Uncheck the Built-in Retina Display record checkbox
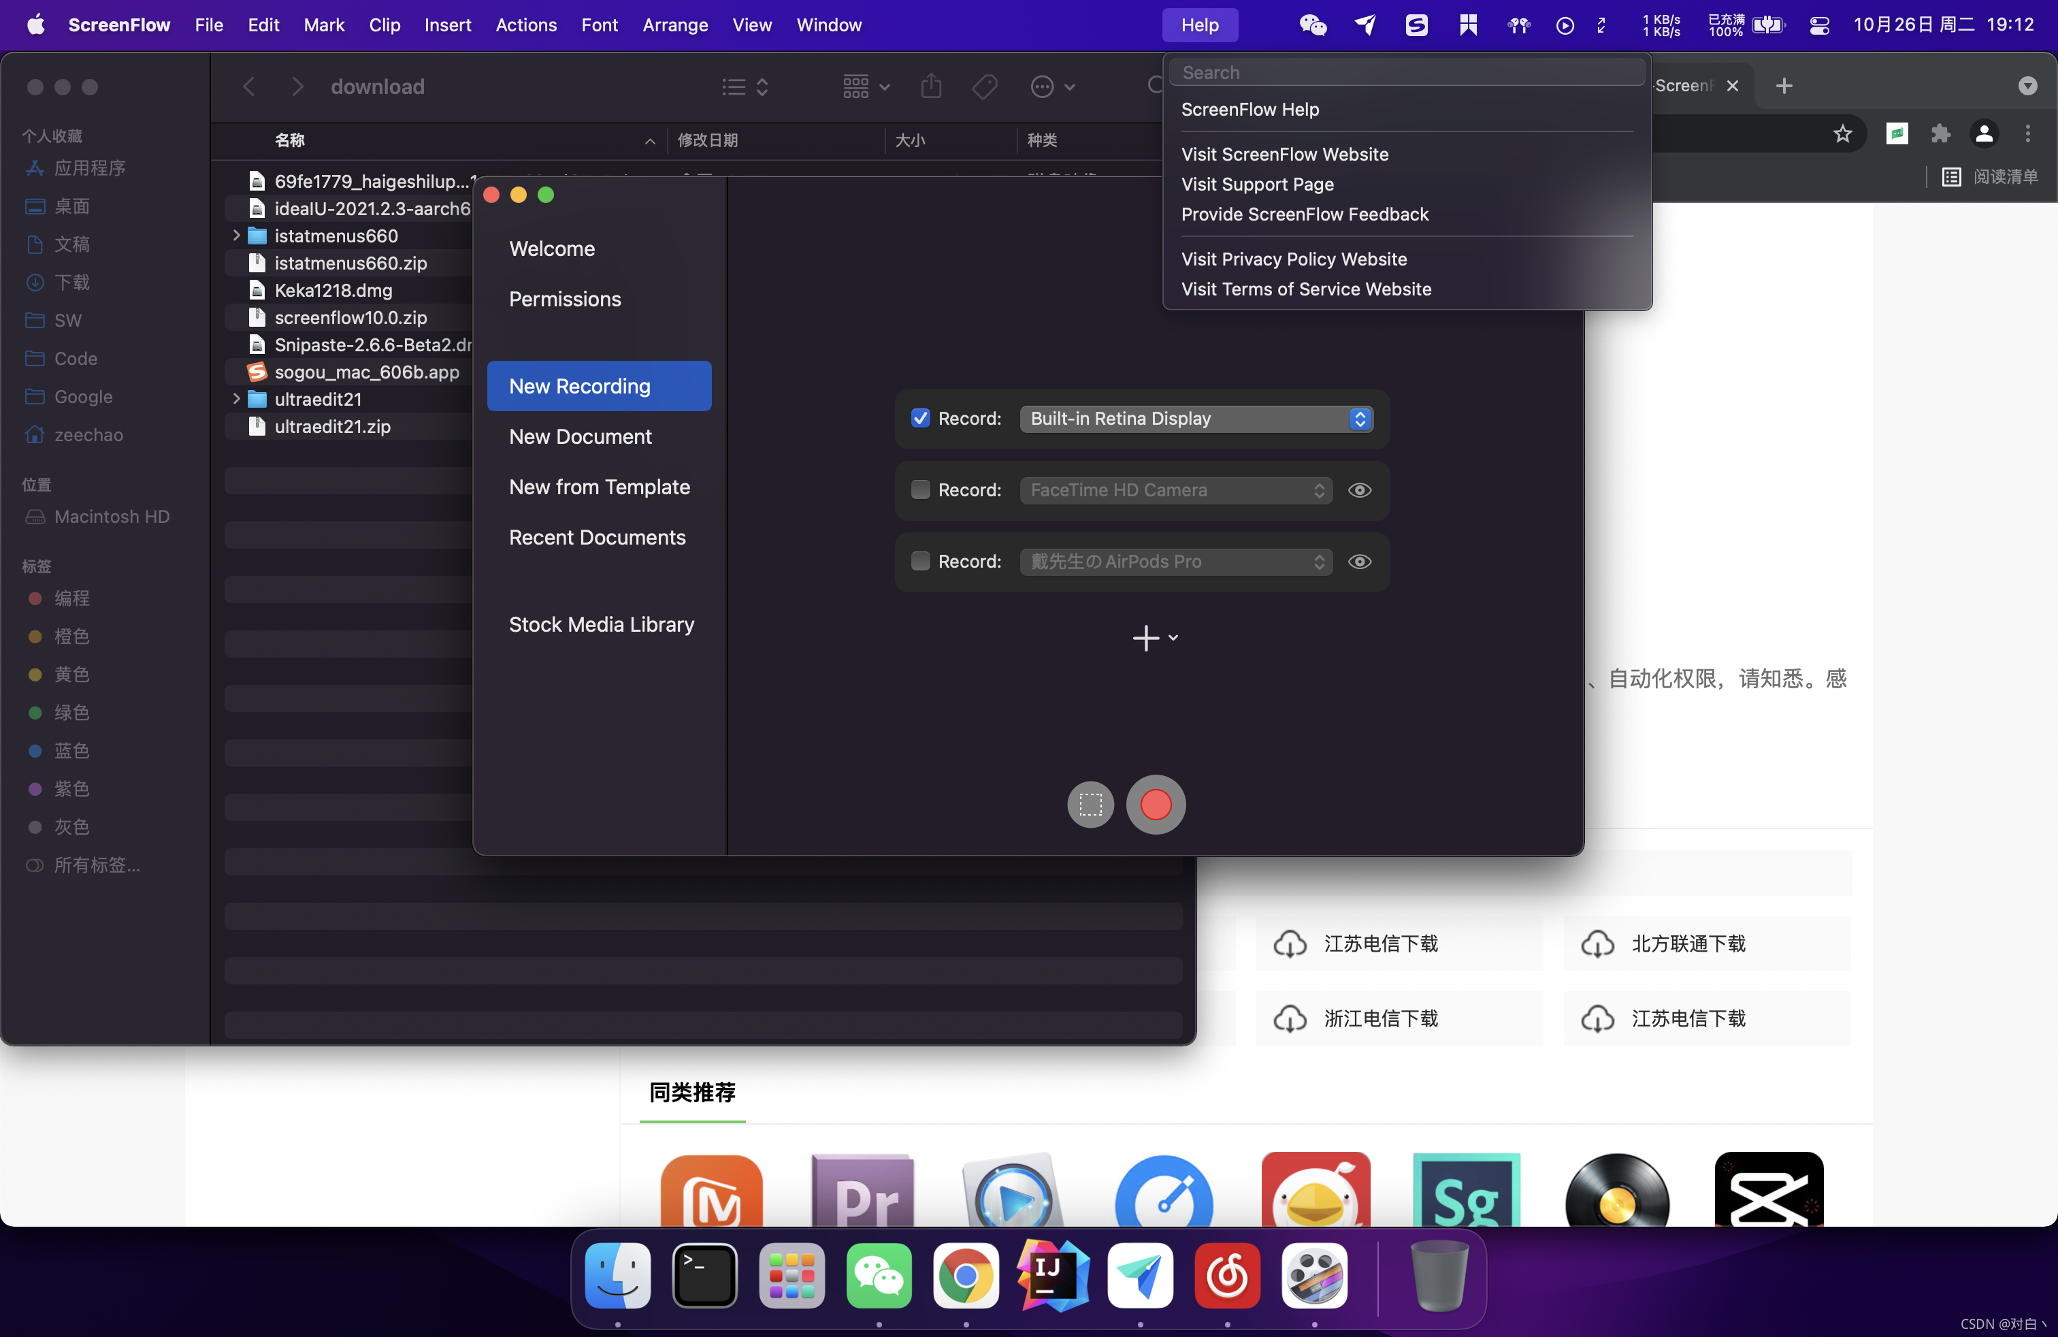The height and width of the screenshot is (1337, 2058). tap(920, 419)
